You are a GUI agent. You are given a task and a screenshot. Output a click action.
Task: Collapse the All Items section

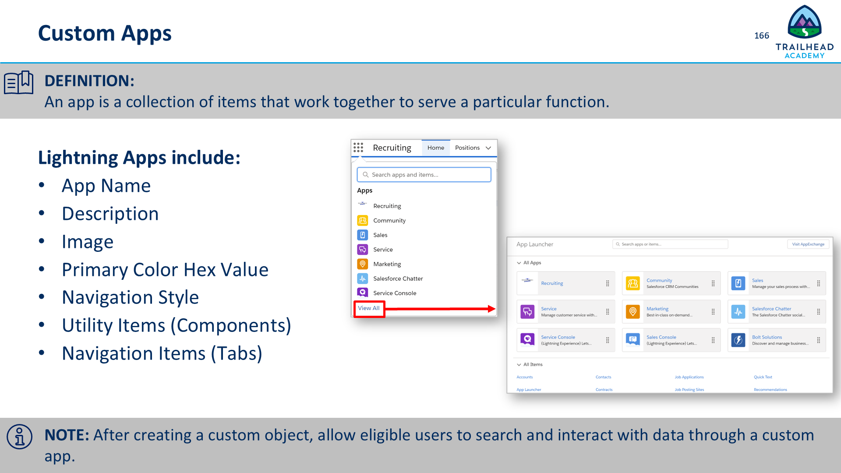tap(519, 364)
